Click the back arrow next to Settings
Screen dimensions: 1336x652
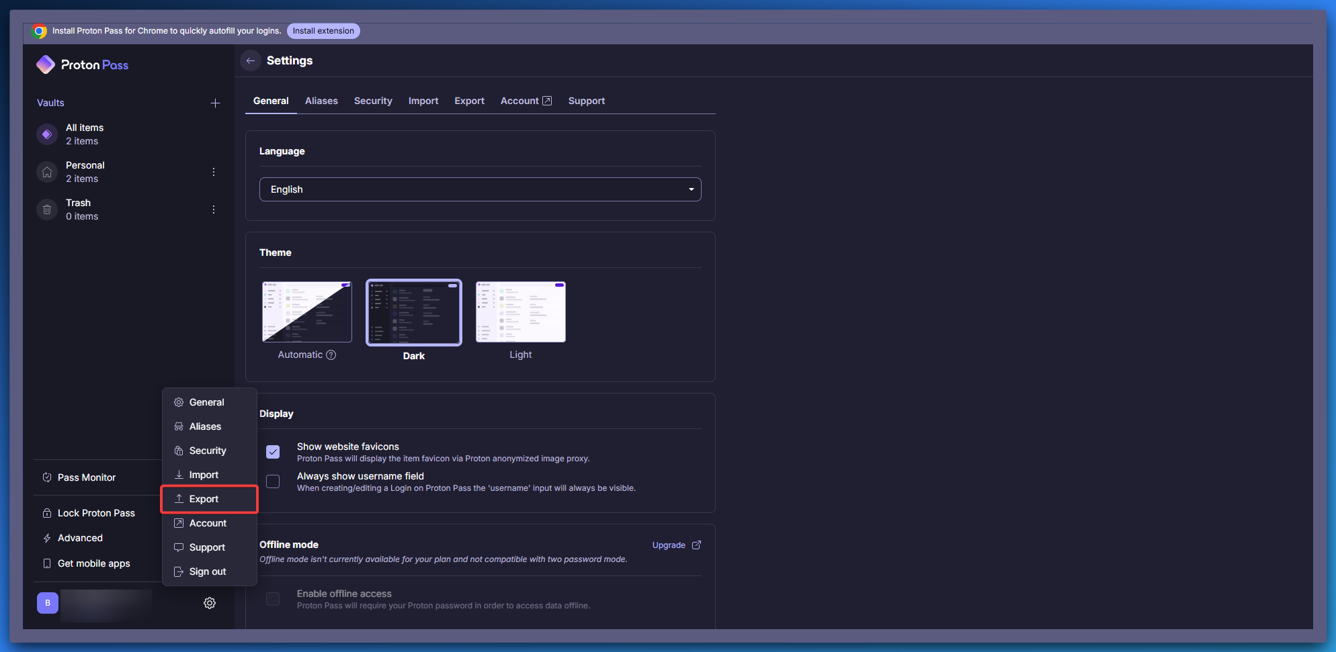pos(251,60)
